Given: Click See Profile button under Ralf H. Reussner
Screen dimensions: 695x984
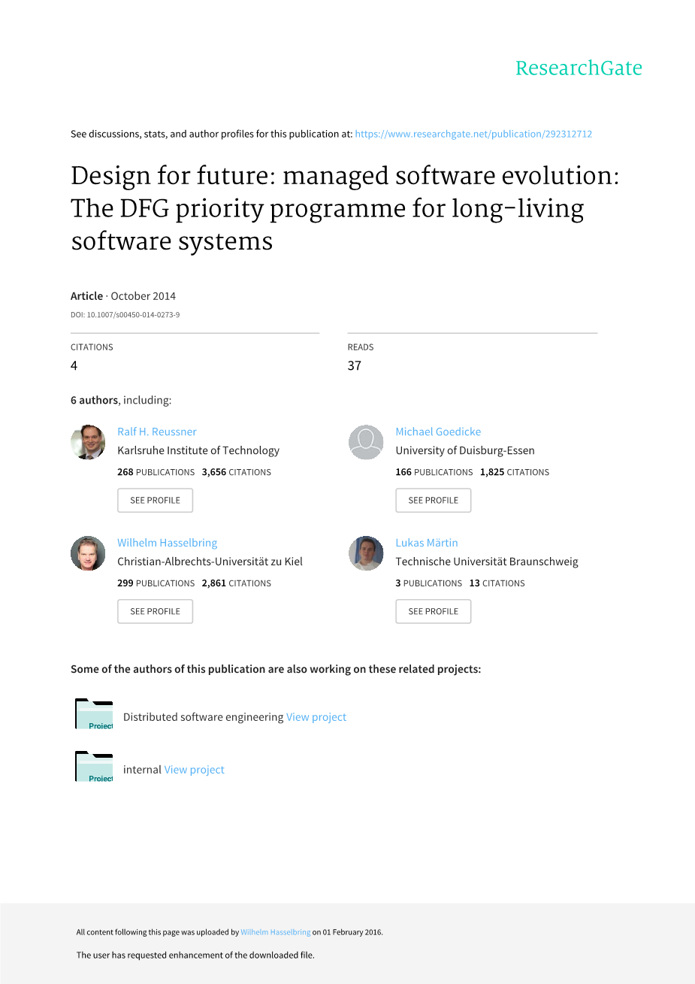Looking at the screenshot, I should click(155, 501).
